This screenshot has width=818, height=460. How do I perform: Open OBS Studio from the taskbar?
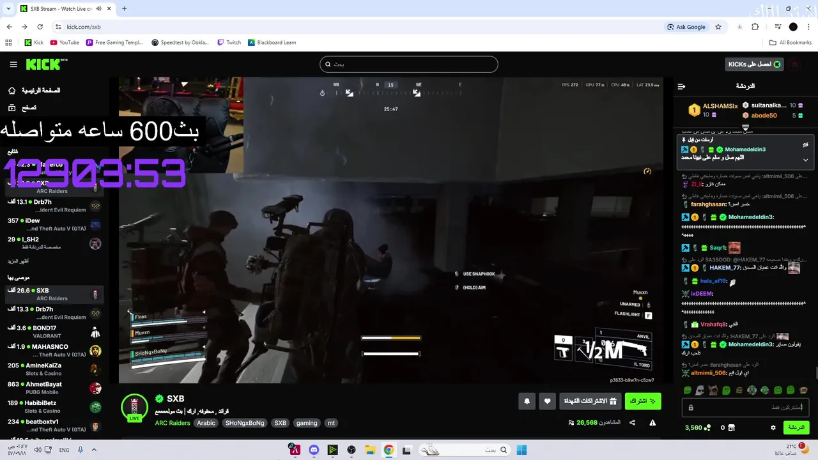[x=351, y=450]
